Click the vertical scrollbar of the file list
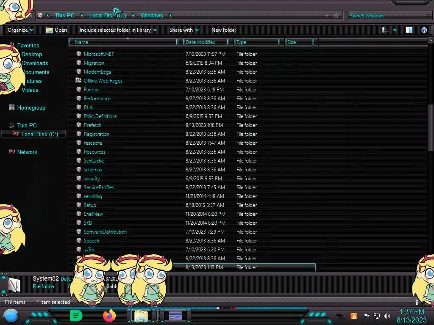The height and width of the screenshot is (325, 434). click(x=431, y=128)
